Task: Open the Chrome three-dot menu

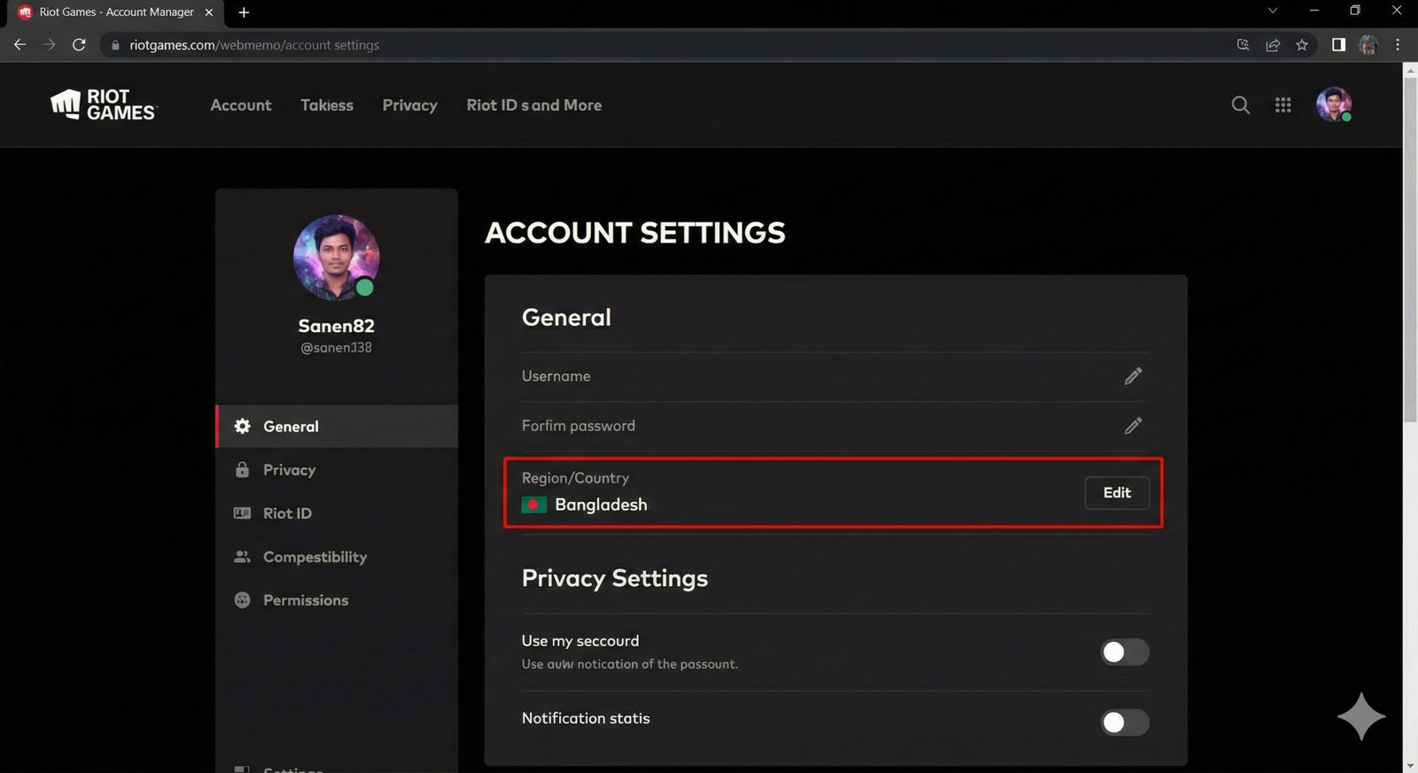Action: pos(1398,45)
